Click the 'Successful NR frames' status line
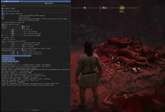The height and width of the screenshot is (112, 165). pyautogui.click(x=26, y=79)
